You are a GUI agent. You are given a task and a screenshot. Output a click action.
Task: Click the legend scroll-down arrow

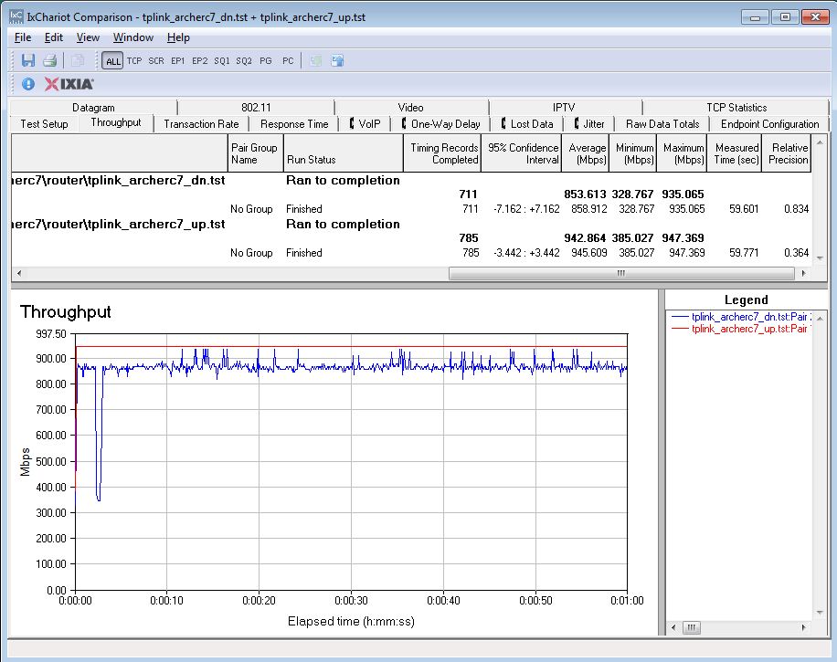(820, 613)
